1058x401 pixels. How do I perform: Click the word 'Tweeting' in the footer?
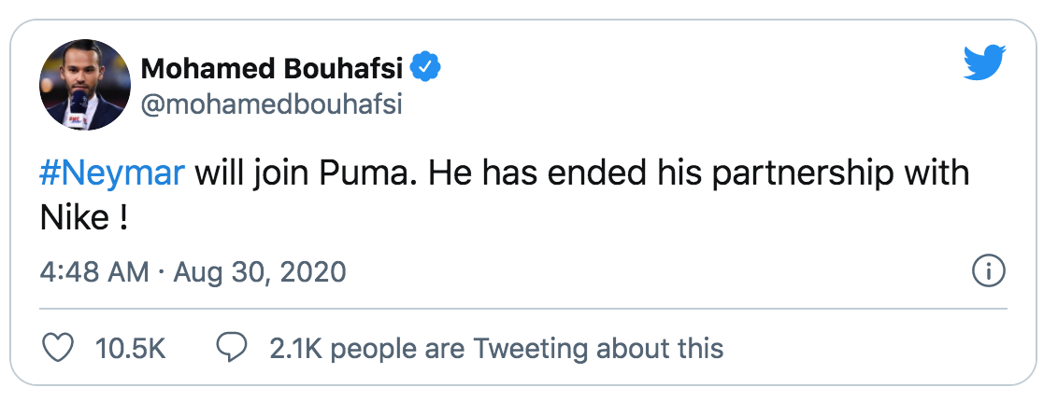pyautogui.click(x=531, y=350)
